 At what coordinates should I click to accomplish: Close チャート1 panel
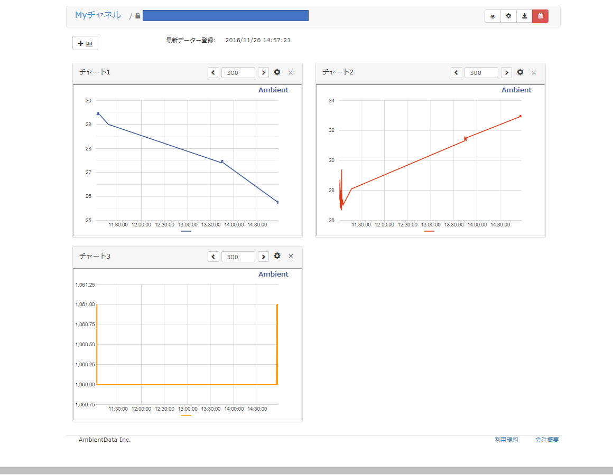[x=291, y=73]
